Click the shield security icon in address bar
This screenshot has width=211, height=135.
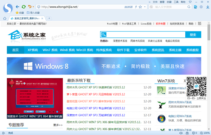(39, 7)
